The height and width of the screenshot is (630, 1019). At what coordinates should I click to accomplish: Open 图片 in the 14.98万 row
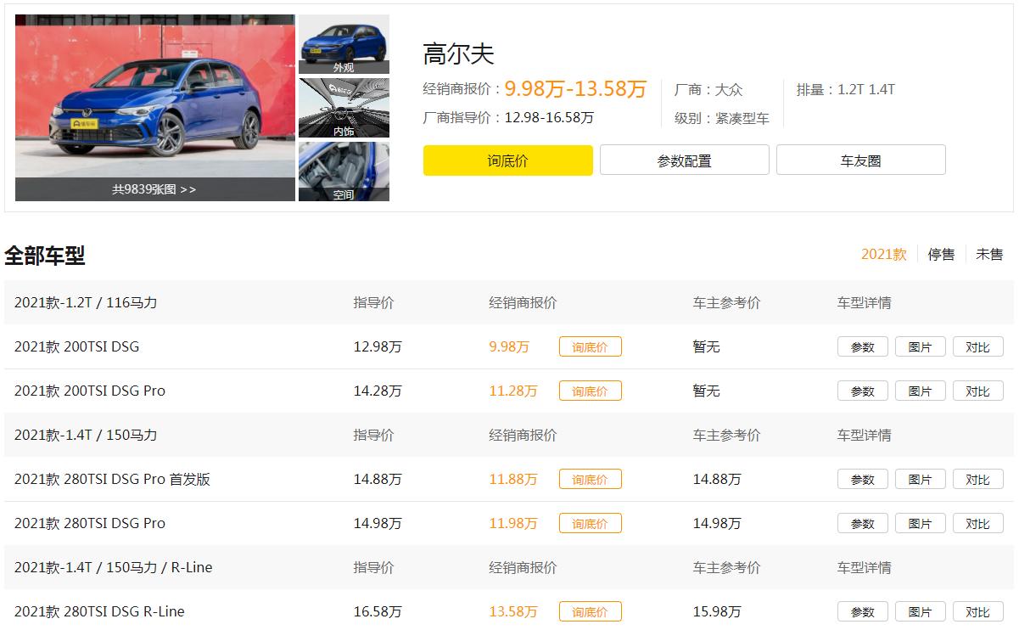921,523
